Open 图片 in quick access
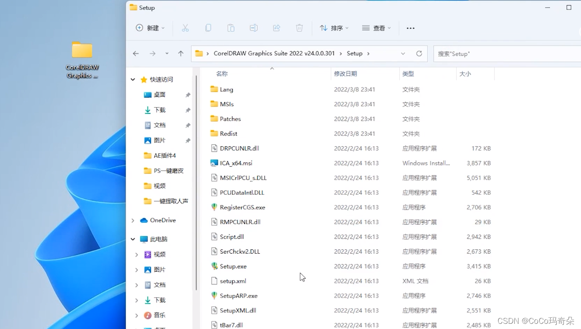Image resolution: width=581 pixels, height=329 pixels. [x=160, y=140]
